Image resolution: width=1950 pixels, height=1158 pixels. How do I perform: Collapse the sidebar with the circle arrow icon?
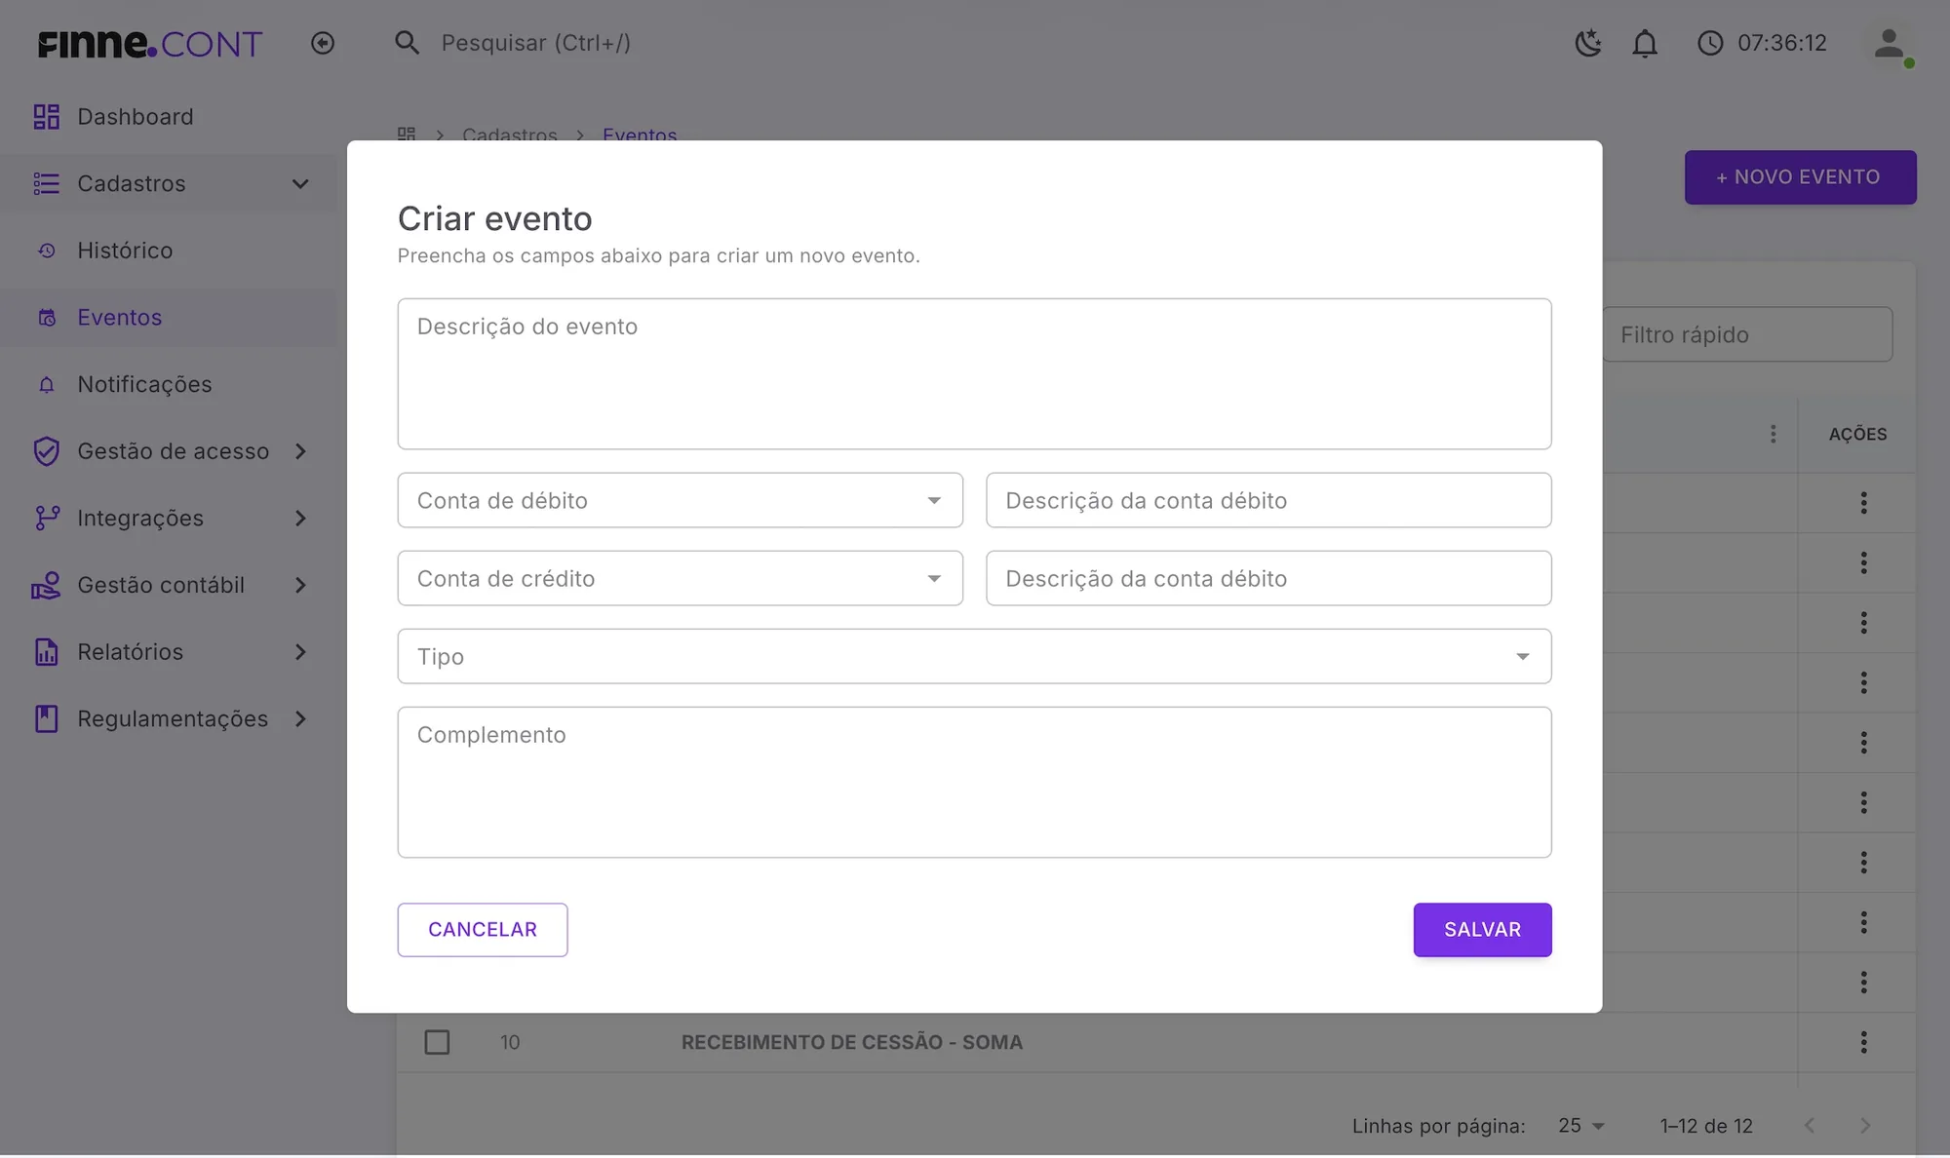[323, 43]
